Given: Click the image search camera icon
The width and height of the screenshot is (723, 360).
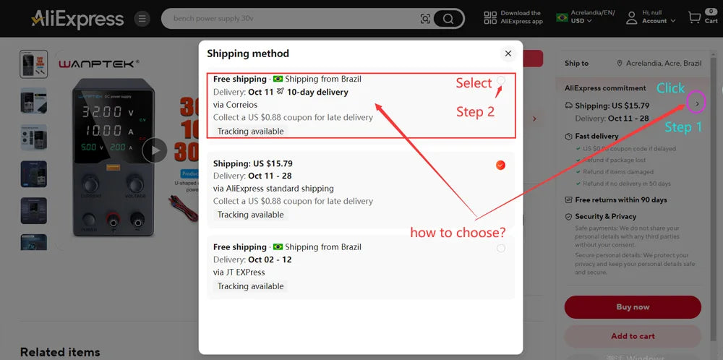Looking at the screenshot, I should tap(425, 19).
